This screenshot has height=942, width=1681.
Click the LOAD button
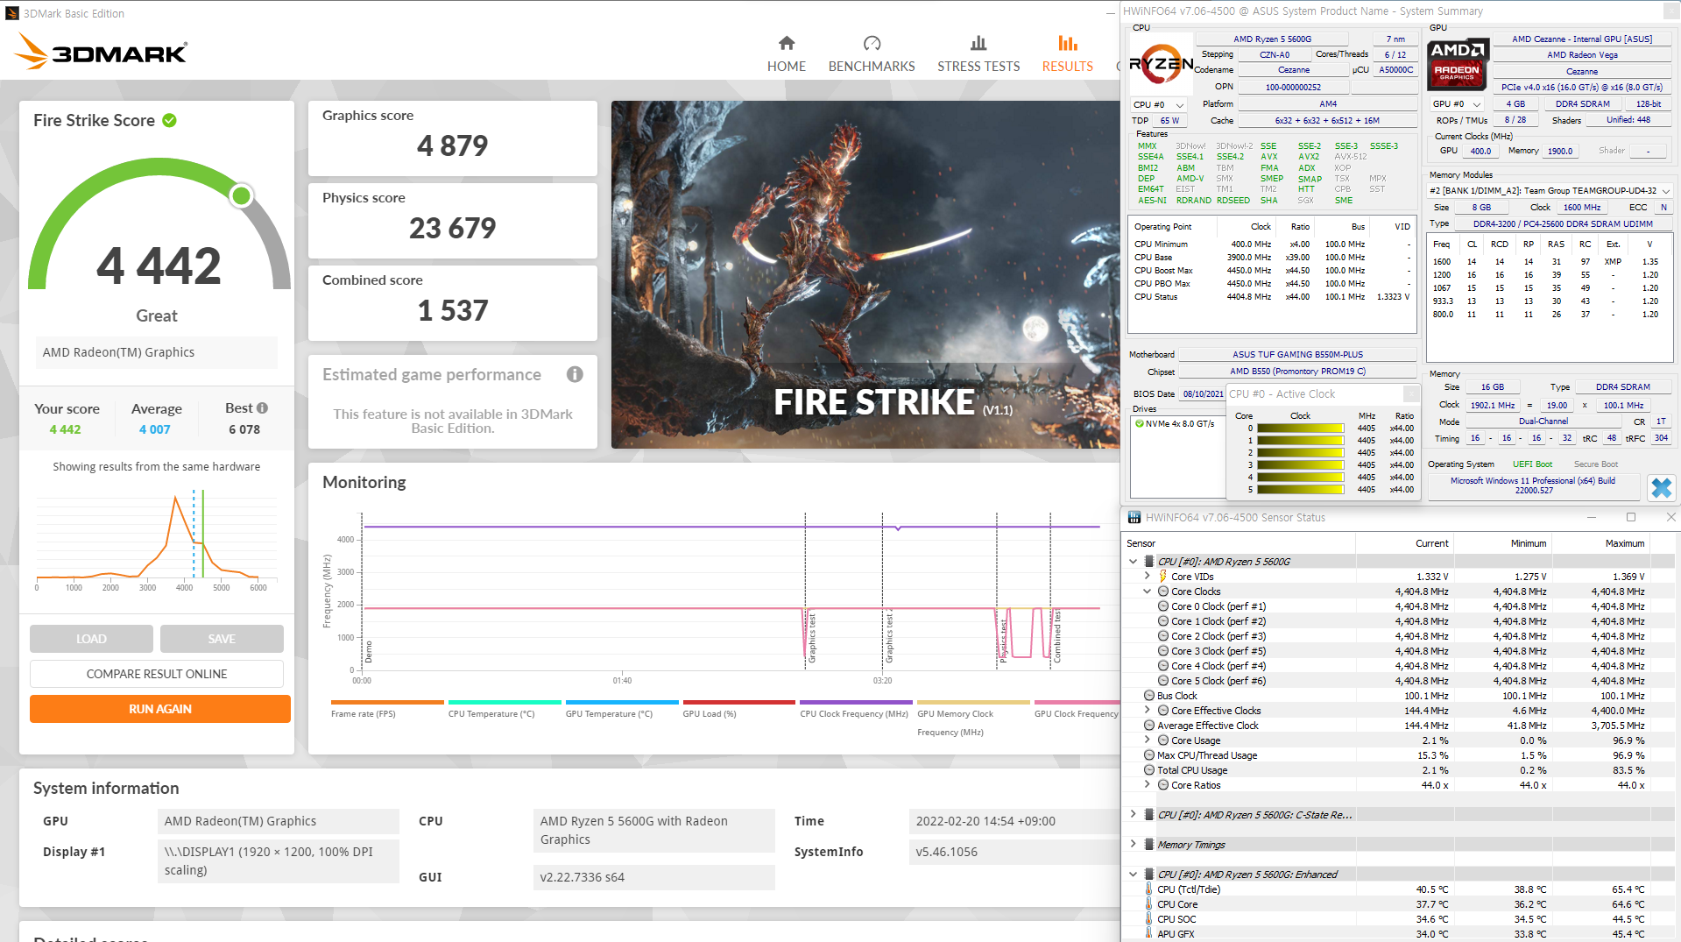pyautogui.click(x=91, y=639)
